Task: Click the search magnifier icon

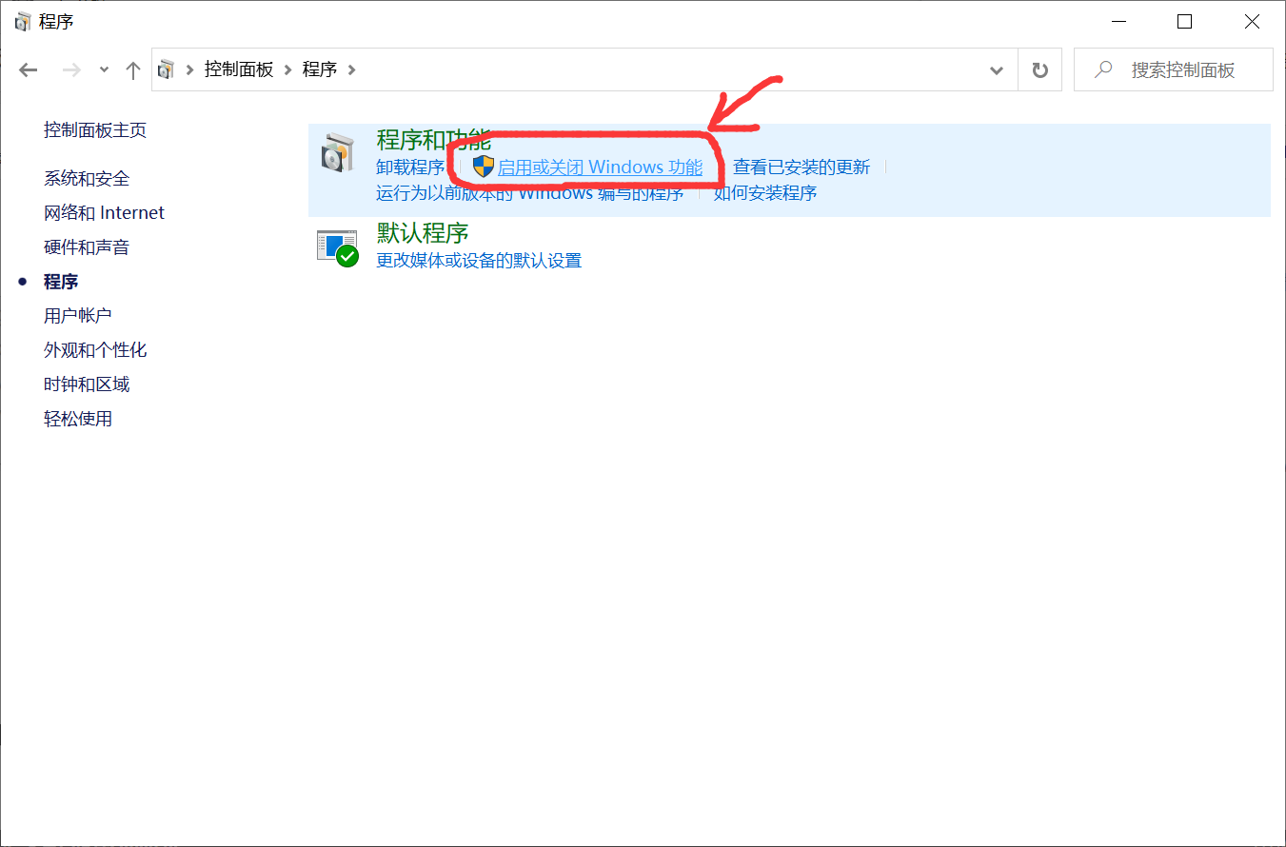Action: point(1103,69)
